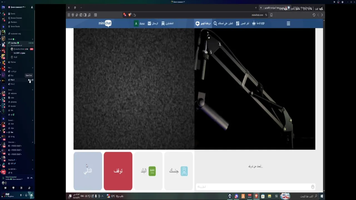
Task: Toggle Discord screen share button
Action: point(13,188)
